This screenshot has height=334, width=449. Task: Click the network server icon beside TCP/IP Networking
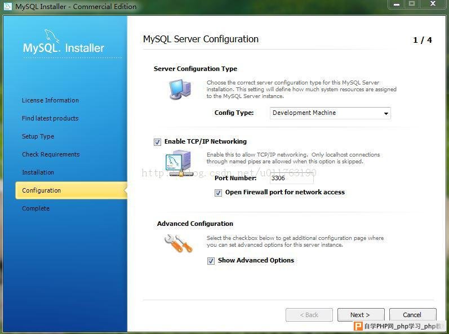point(179,163)
